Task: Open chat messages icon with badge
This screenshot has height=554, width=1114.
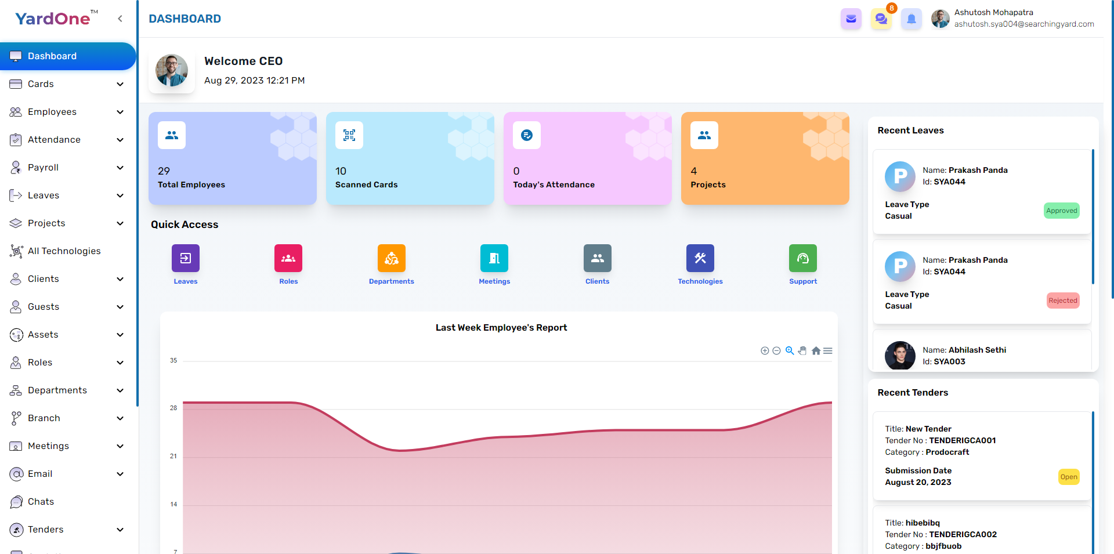Action: coord(881,19)
